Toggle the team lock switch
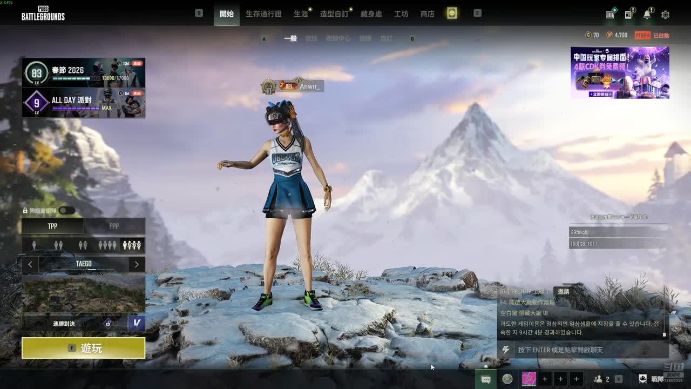The width and height of the screenshot is (691, 389). [x=66, y=211]
